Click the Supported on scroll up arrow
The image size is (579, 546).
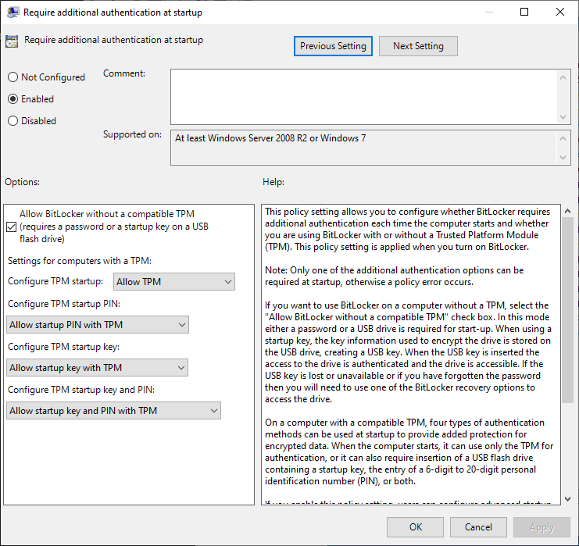pyautogui.click(x=563, y=138)
